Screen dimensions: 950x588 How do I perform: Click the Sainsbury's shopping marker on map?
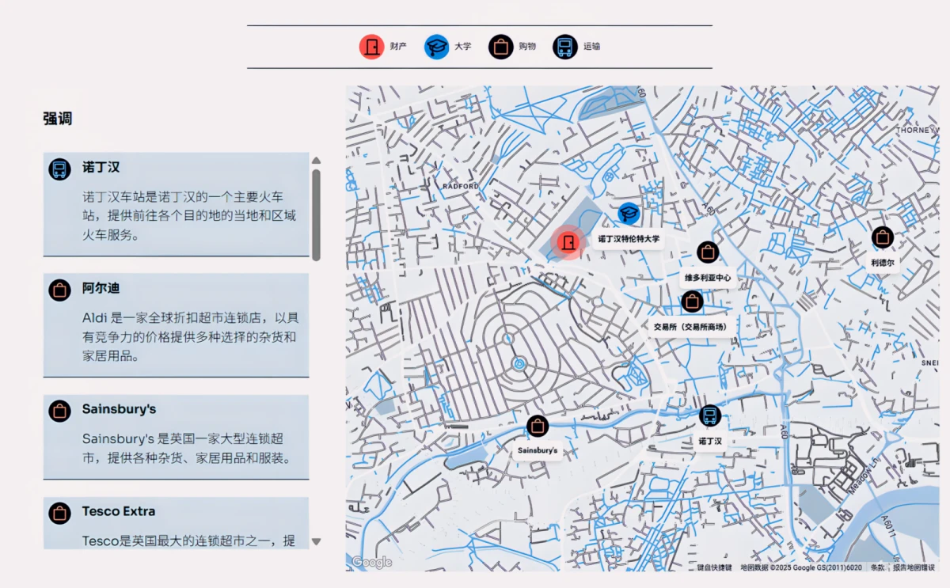click(538, 427)
